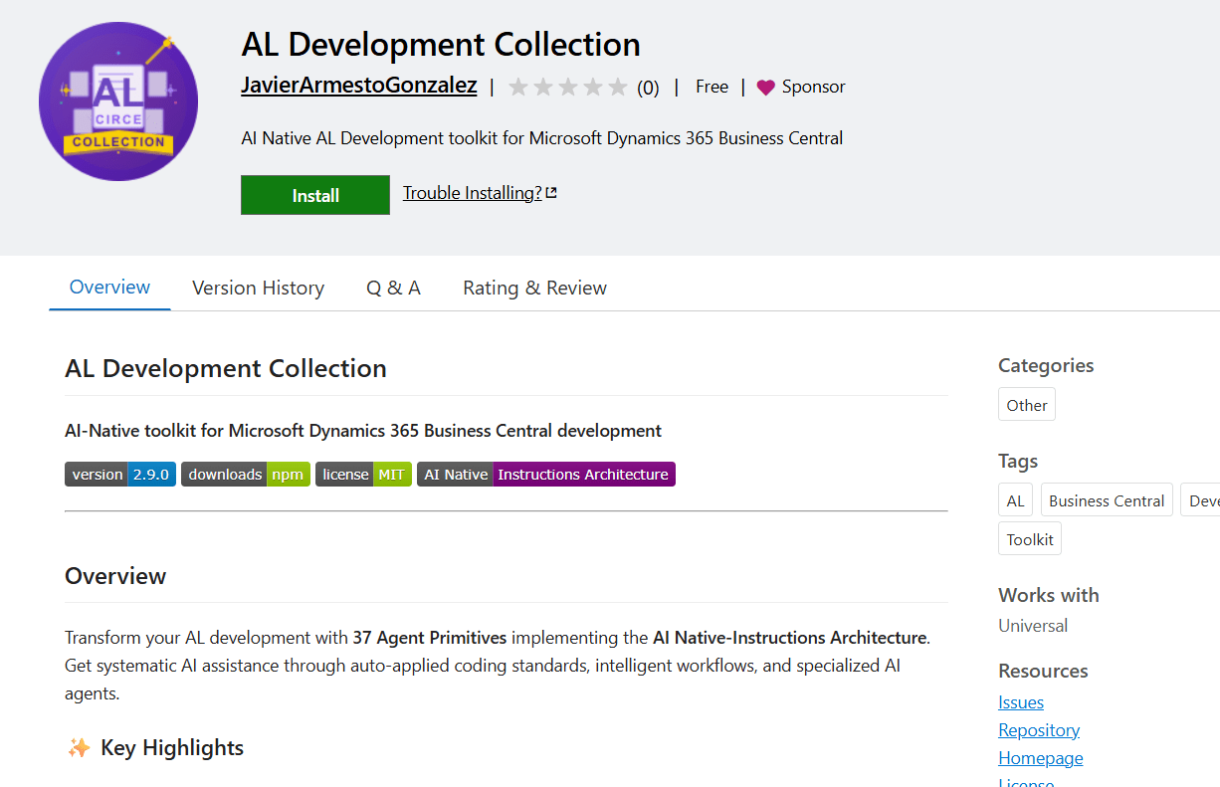
Task: Click the star rating icons
Action: 568,88
